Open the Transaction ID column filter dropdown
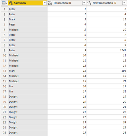Image resolution: width=127 pixels, height=136 pixels. pos(84,3)
